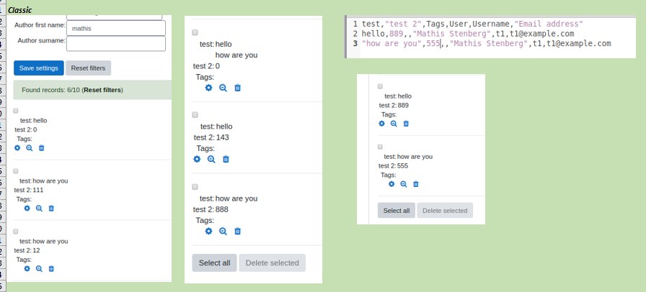Open magnifier view of record test 2: 12
Image resolution: width=646 pixels, height=292 pixels.
tap(39, 268)
